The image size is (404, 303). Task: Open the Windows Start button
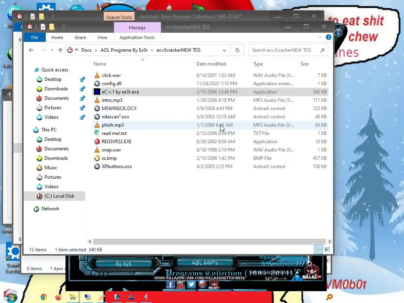(x=10, y=296)
